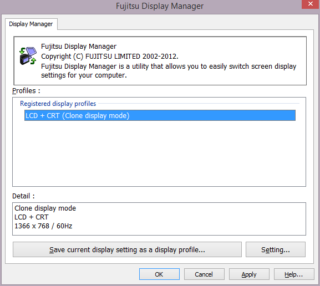Open the Setting... dialog

[x=276, y=249]
